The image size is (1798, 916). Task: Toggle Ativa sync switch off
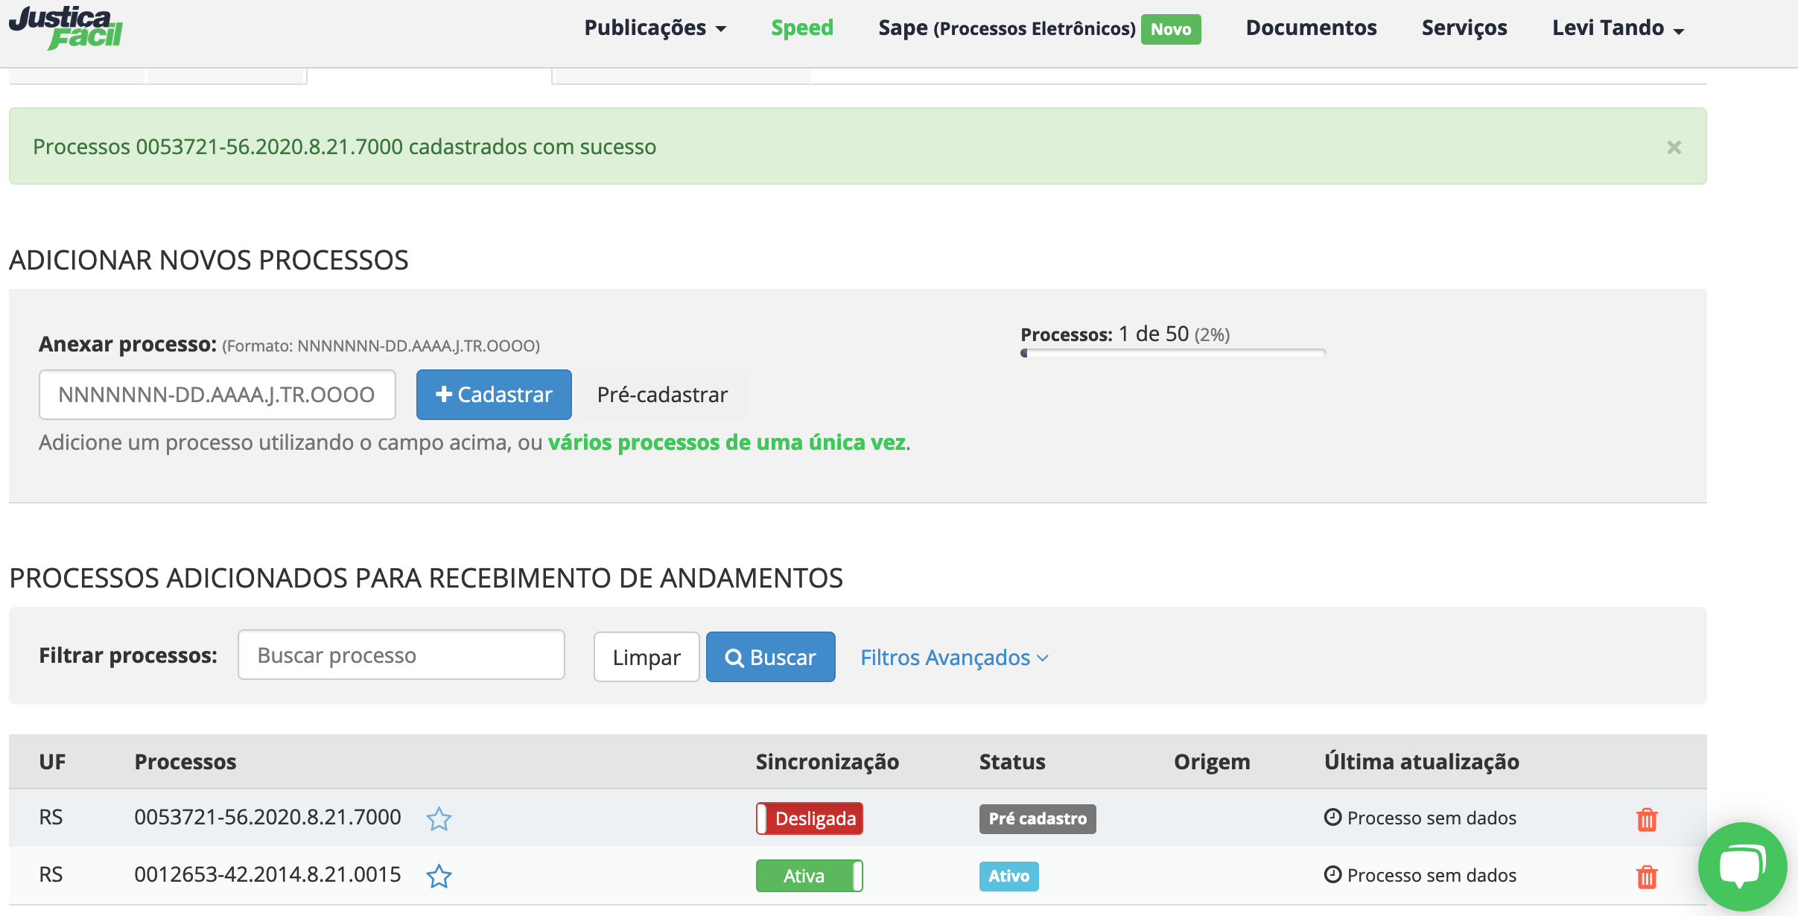(x=809, y=876)
